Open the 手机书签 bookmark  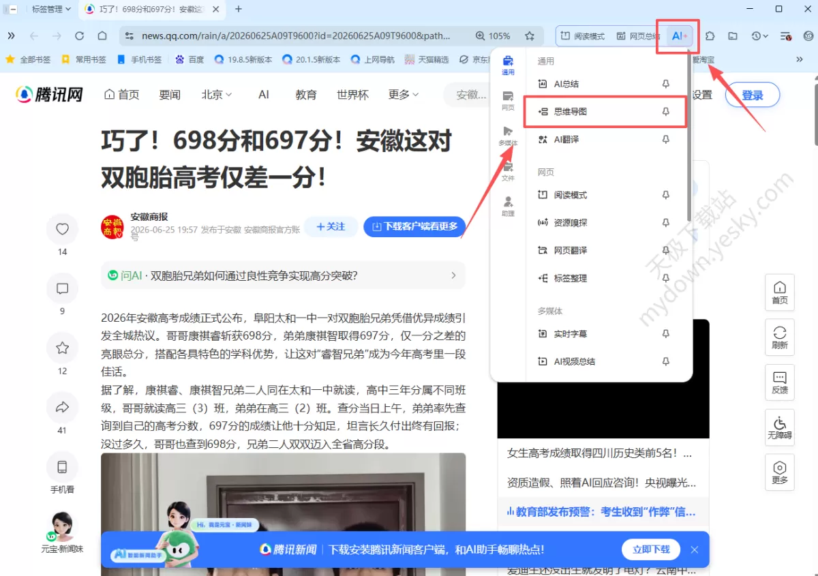click(140, 59)
